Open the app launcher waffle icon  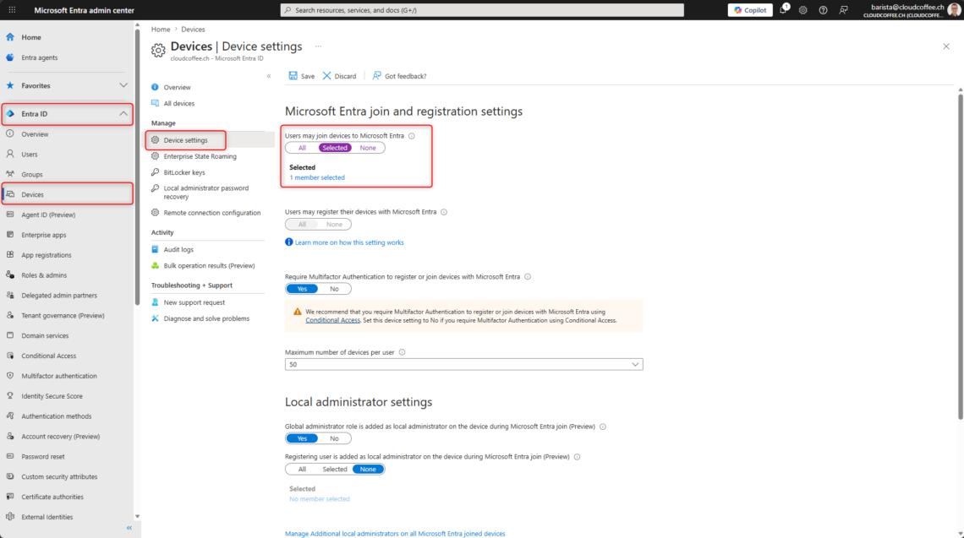[12, 10]
